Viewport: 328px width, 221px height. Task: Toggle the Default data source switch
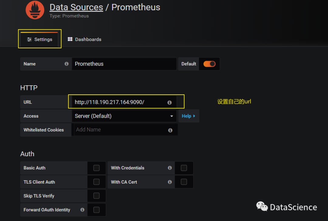tap(209, 64)
